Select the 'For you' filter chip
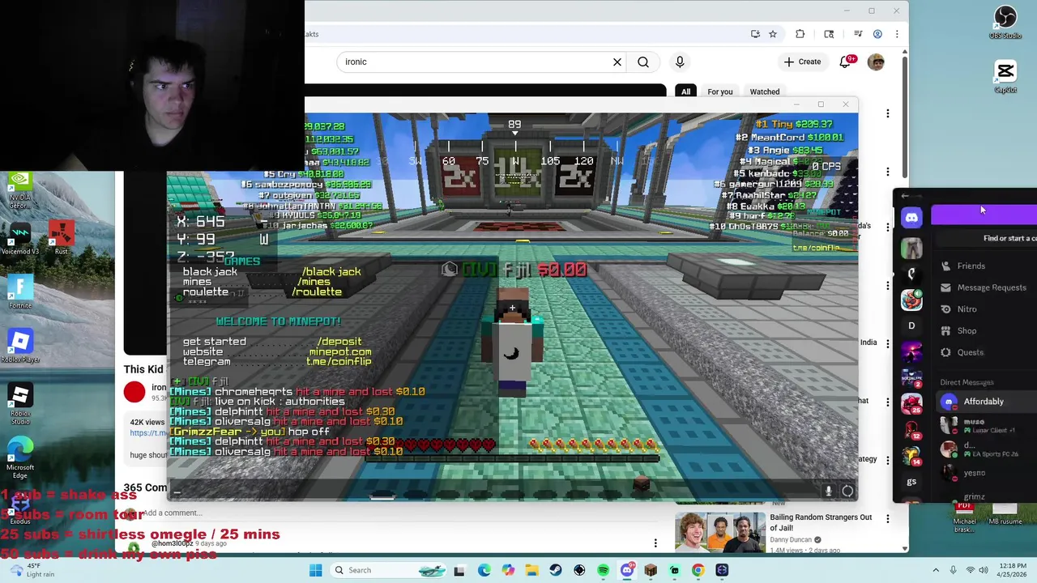 tap(720, 91)
